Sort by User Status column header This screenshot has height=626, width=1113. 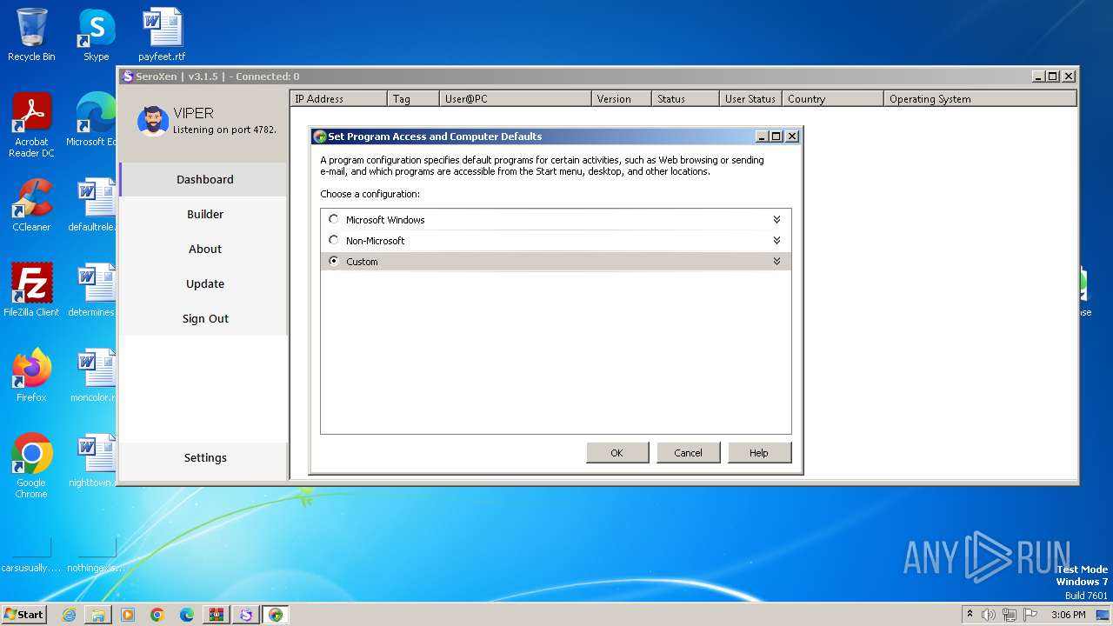click(x=750, y=99)
